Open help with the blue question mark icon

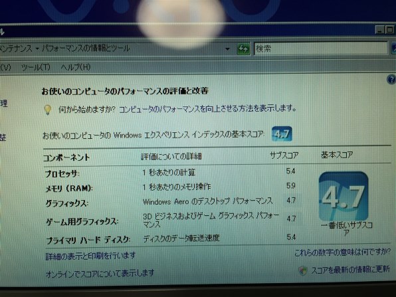[391, 80]
